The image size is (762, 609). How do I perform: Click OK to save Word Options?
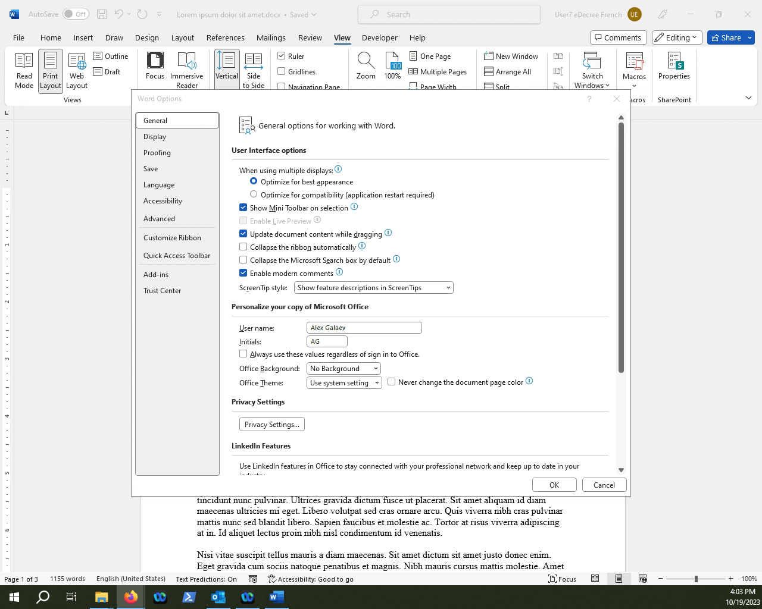[x=554, y=484]
